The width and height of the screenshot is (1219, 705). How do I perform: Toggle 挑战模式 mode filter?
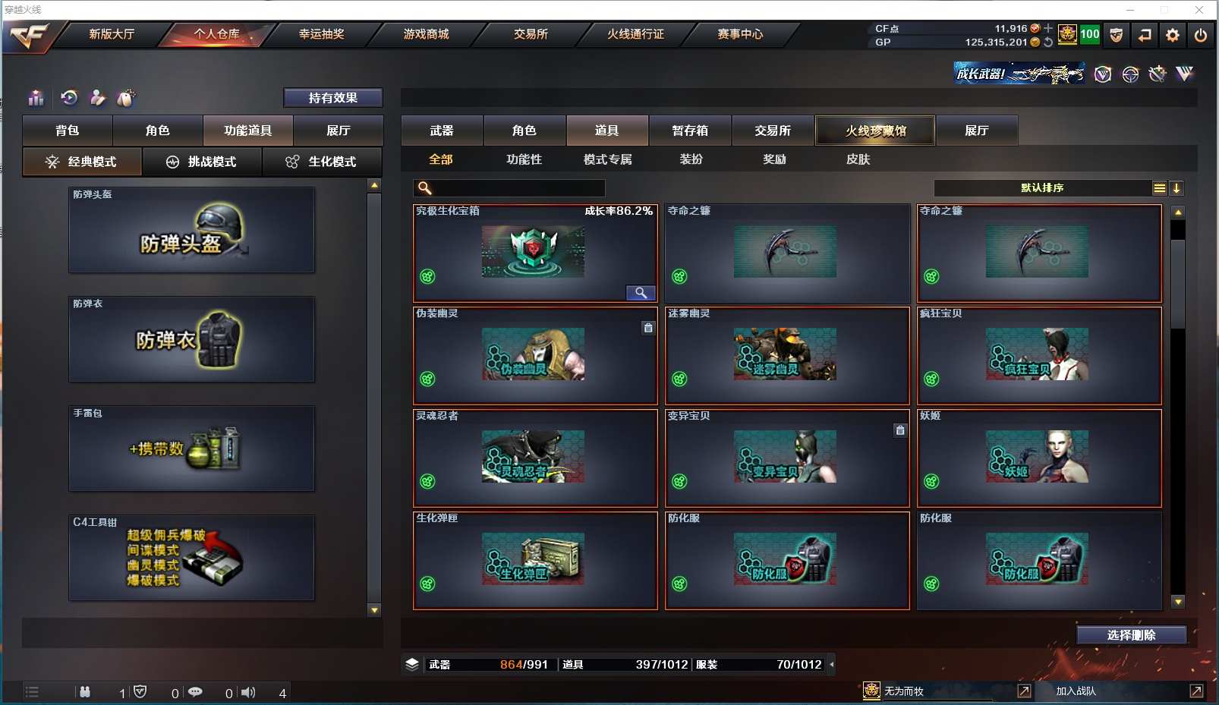pyautogui.click(x=202, y=162)
